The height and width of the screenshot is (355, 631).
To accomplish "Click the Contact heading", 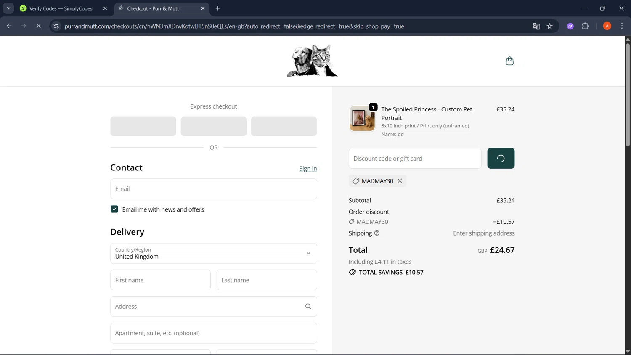I will click(127, 167).
